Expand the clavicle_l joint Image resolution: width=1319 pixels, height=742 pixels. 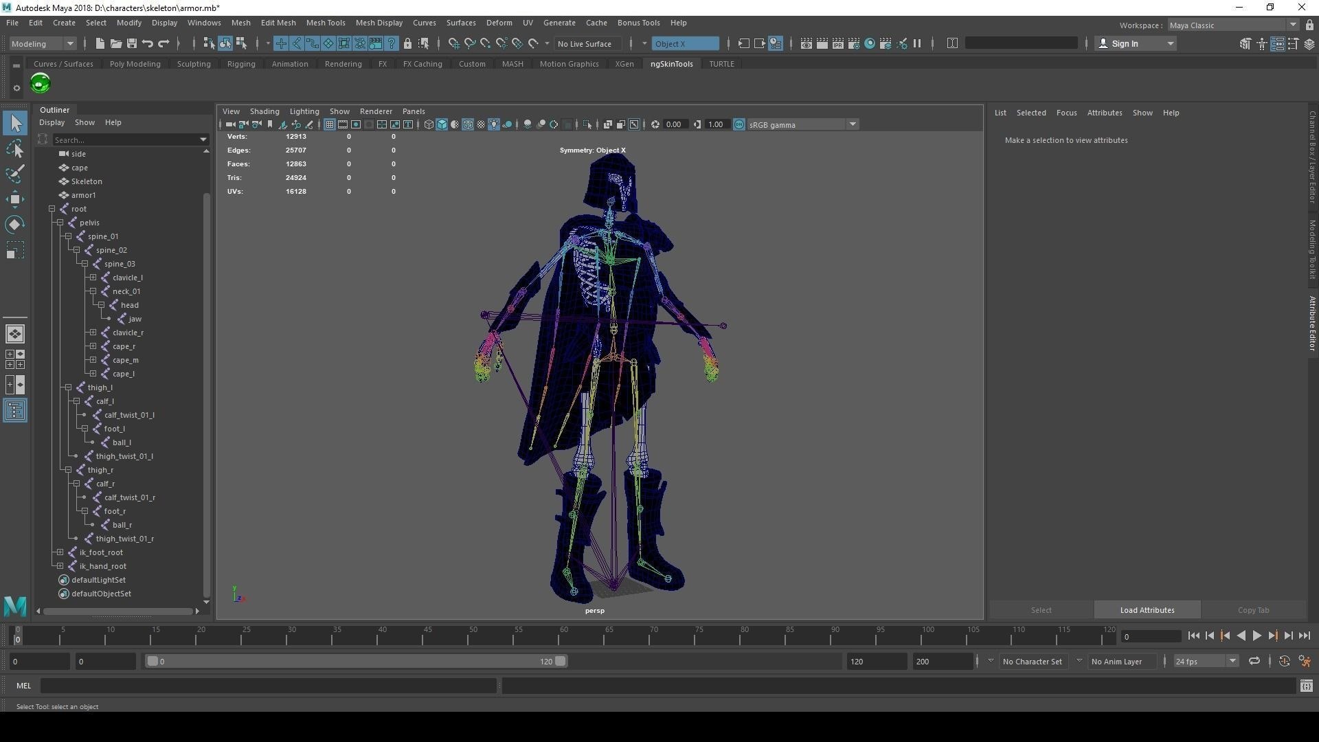click(93, 278)
